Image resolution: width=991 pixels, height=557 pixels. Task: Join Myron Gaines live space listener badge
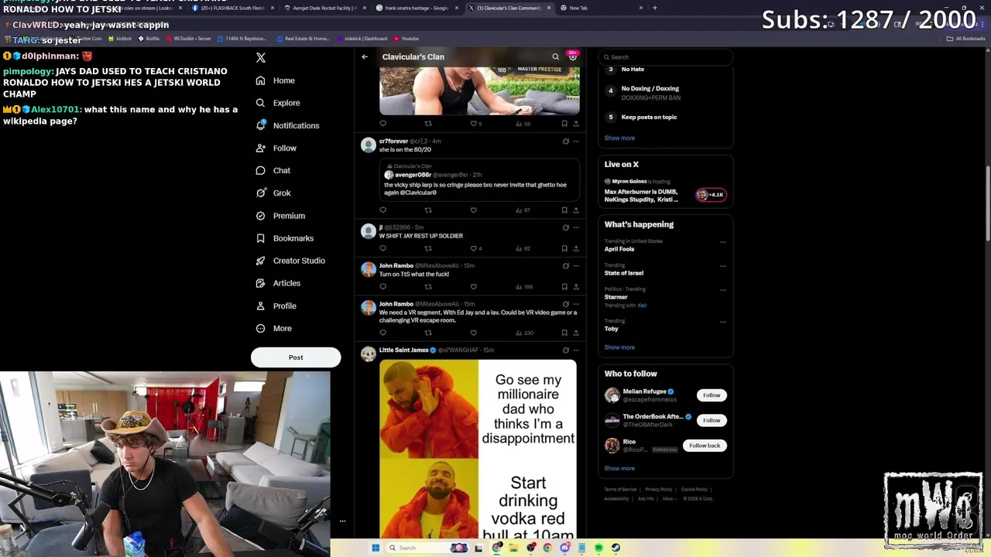pyautogui.click(x=711, y=195)
